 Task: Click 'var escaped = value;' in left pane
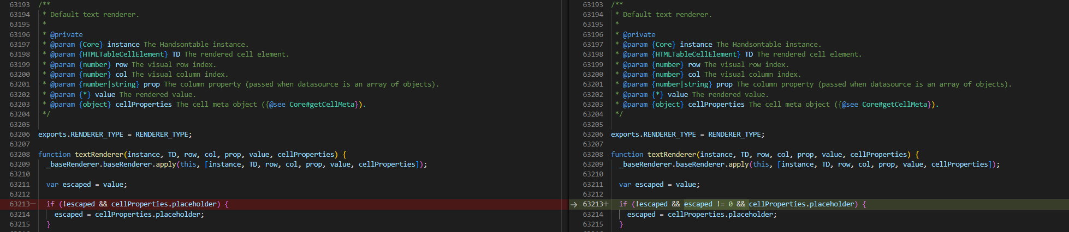tap(86, 185)
